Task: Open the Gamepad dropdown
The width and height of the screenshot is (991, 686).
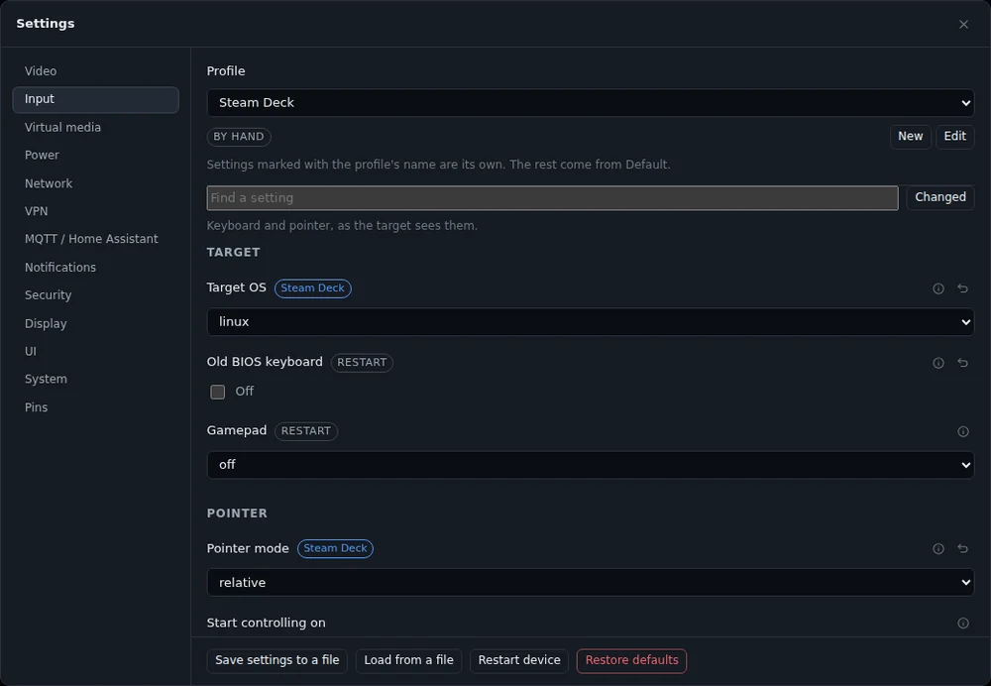Action: (591, 465)
